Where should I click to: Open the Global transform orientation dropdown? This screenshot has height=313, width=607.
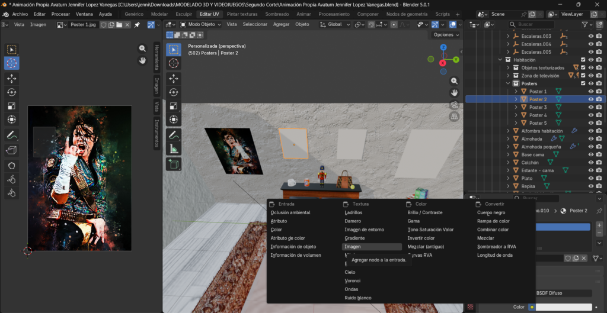tap(336, 24)
